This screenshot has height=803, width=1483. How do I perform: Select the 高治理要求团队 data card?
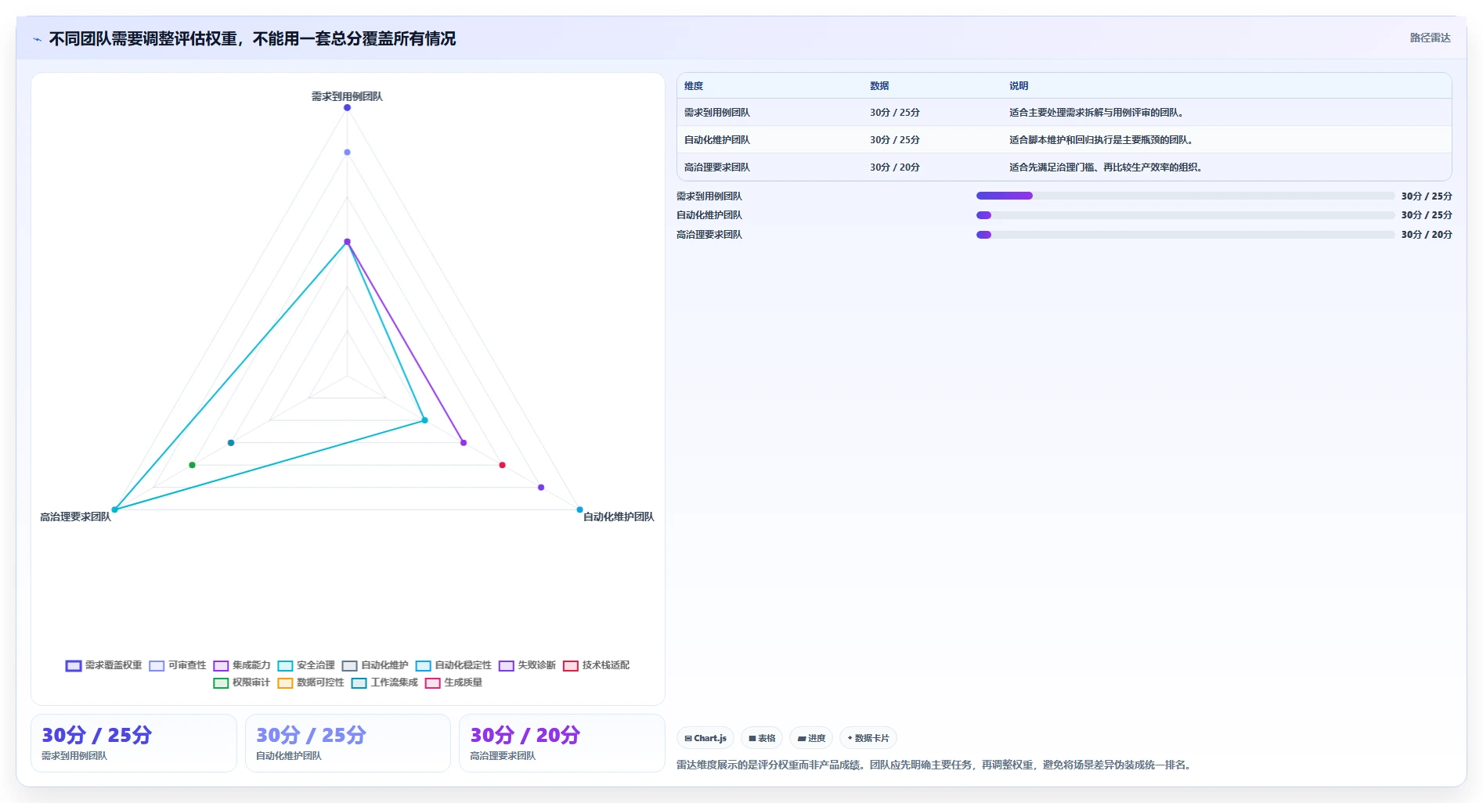(561, 744)
